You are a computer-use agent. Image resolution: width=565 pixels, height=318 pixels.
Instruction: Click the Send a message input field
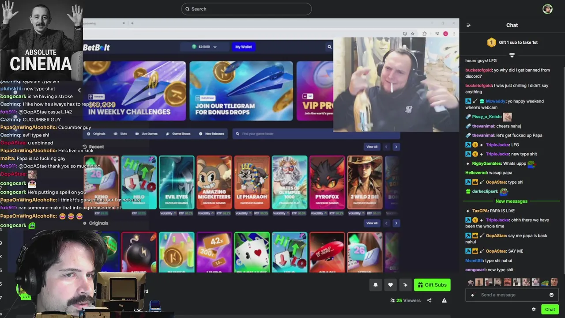click(512, 295)
